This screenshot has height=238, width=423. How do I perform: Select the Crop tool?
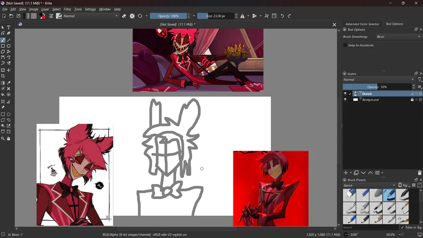coord(3,76)
